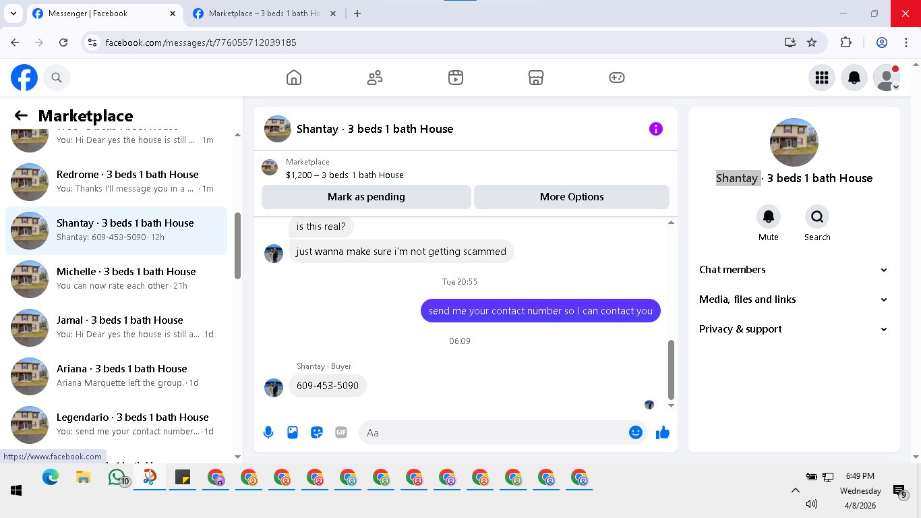Open the nine-dot Menu grid icon
This screenshot has width=921, height=518.
pos(822,78)
